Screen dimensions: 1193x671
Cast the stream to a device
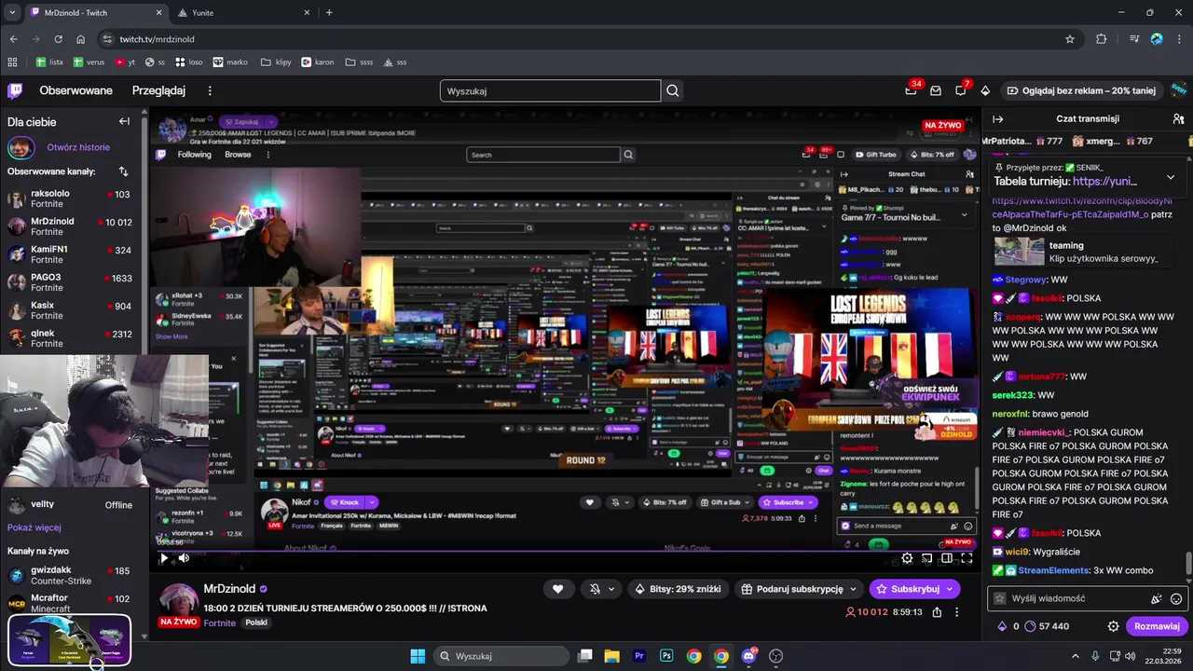[x=926, y=558]
